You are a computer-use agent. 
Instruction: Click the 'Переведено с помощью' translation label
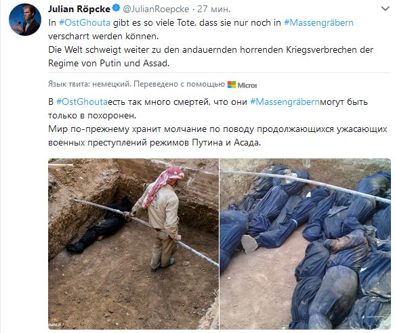pyautogui.click(x=179, y=84)
